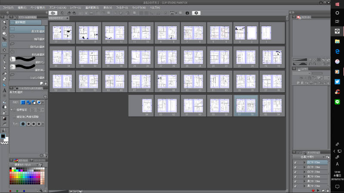Expand the 黒フチ 0.5mm action steps
The width and height of the screenshot is (344, 193).
(304, 176)
